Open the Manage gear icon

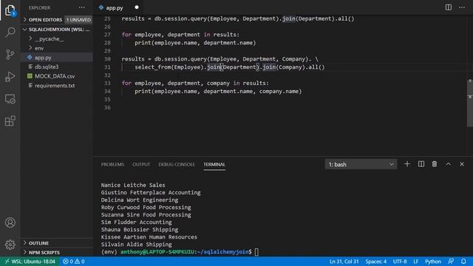pyautogui.click(x=10, y=245)
